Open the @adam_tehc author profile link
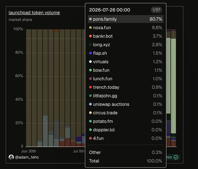This screenshot has width=198, height=169. tap(27, 157)
